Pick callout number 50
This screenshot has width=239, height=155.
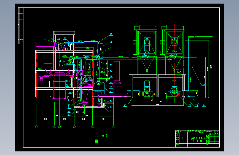point(111,92)
